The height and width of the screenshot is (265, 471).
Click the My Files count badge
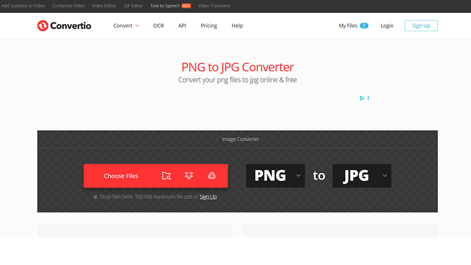coord(364,26)
